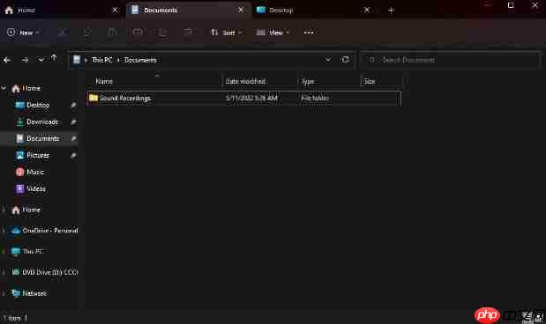Click the Delete toolbar icon
Screen dimensions: 546x324
(x=187, y=33)
